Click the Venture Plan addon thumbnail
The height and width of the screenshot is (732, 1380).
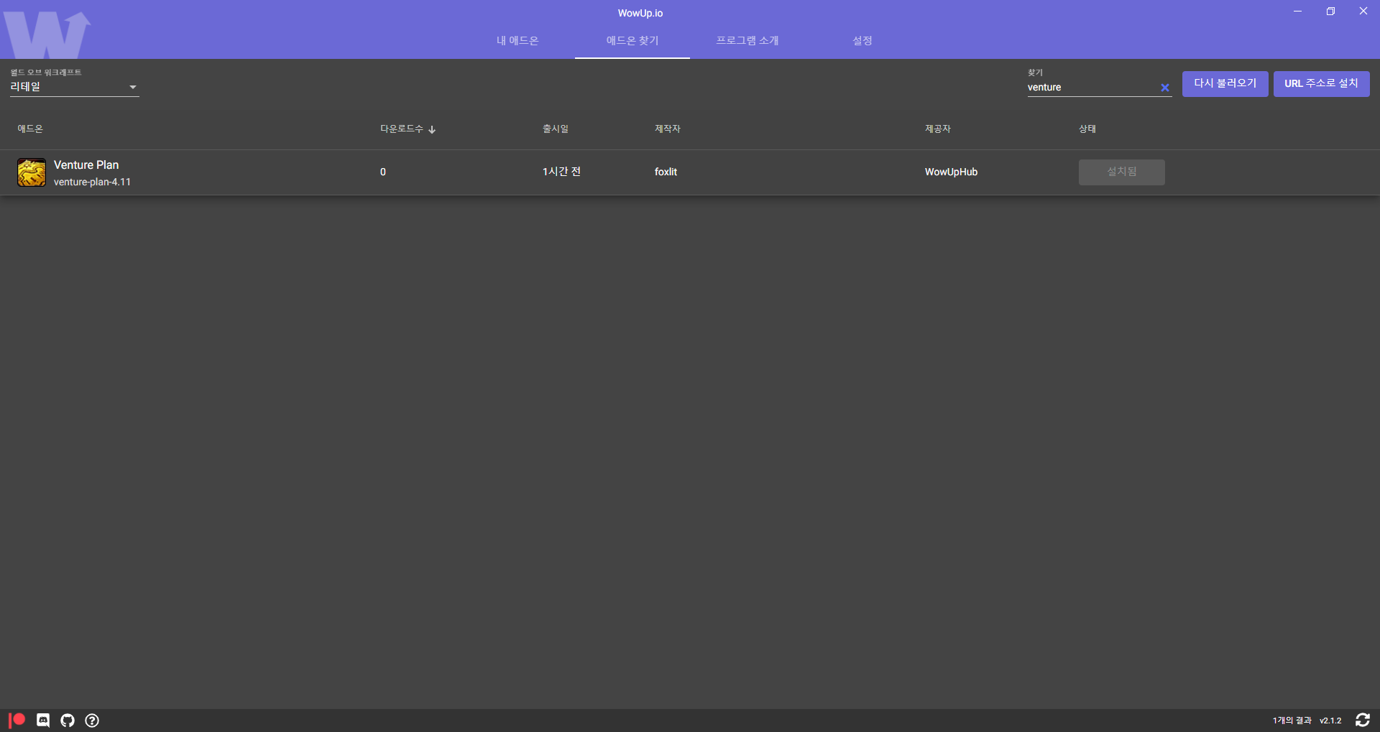pos(32,172)
